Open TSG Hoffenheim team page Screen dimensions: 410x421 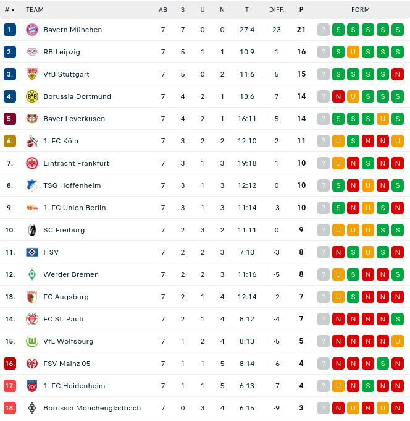point(72,185)
